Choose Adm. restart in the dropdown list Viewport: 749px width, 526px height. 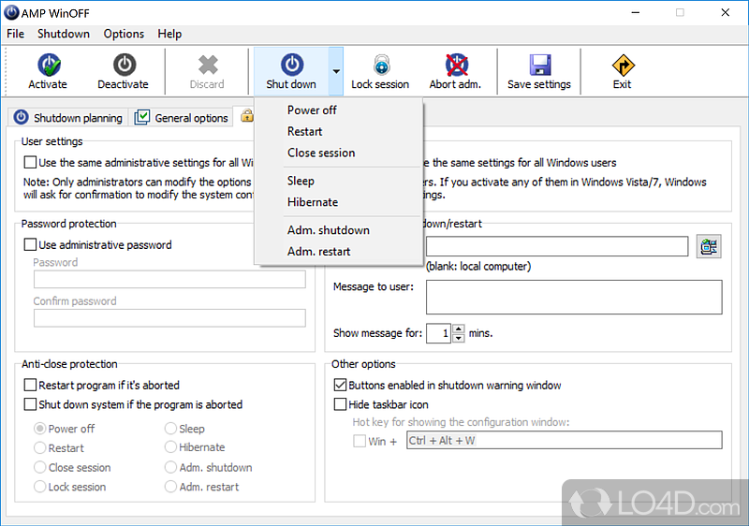point(318,251)
